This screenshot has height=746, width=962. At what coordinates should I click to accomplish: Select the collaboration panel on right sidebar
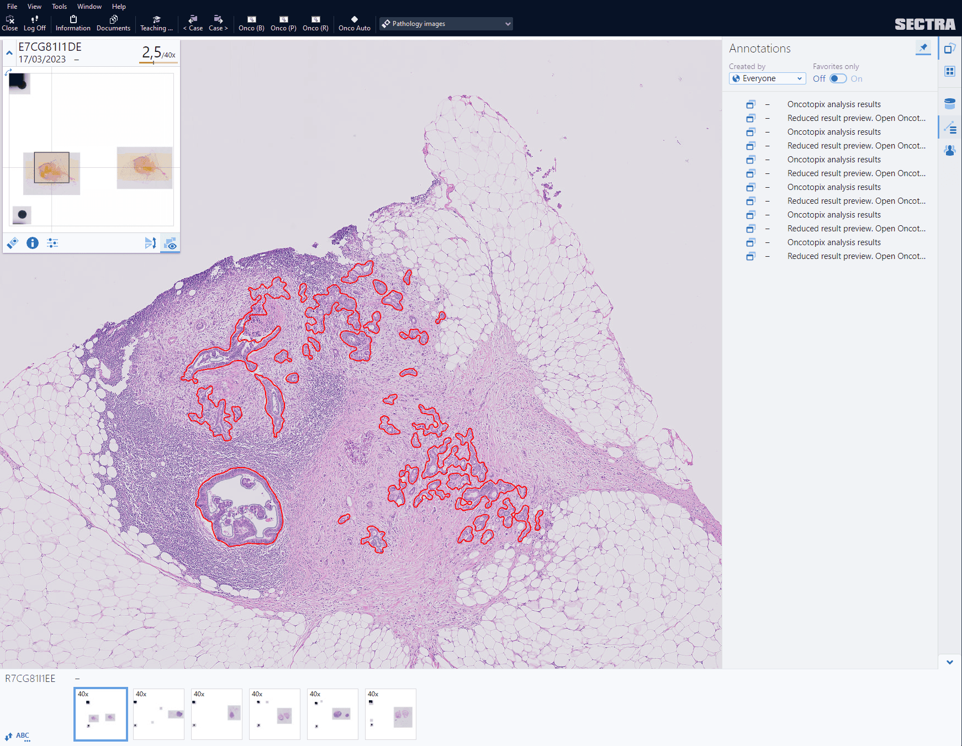pos(950,150)
